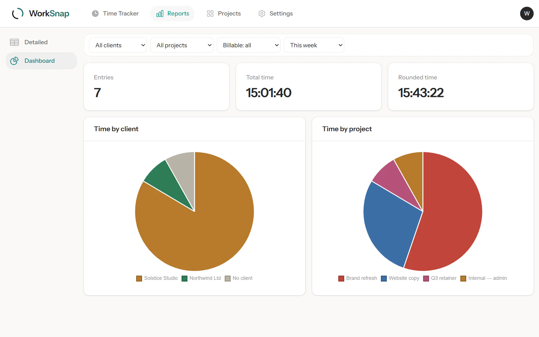539x337 pixels.
Task: Click the Reports bar chart icon
Action: click(x=160, y=14)
